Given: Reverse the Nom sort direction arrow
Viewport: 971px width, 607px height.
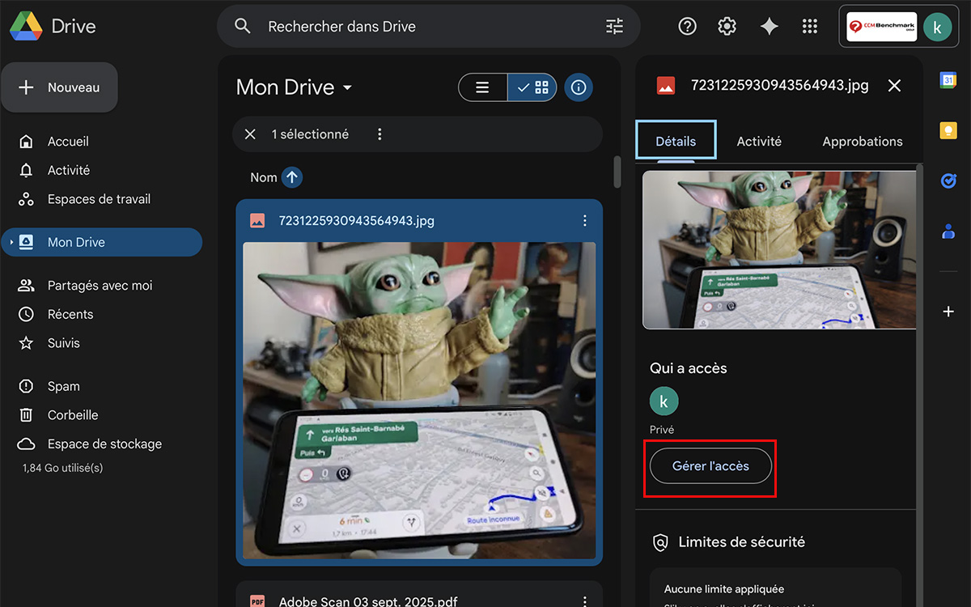Looking at the screenshot, I should (292, 177).
